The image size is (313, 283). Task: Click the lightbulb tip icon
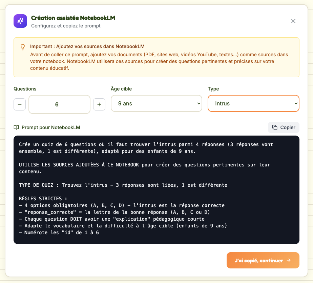tap(23, 47)
